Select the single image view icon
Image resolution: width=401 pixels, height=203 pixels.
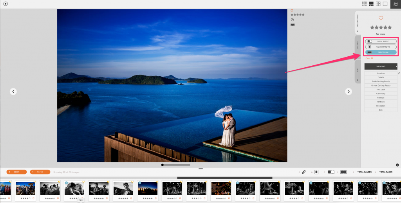tap(385, 4)
